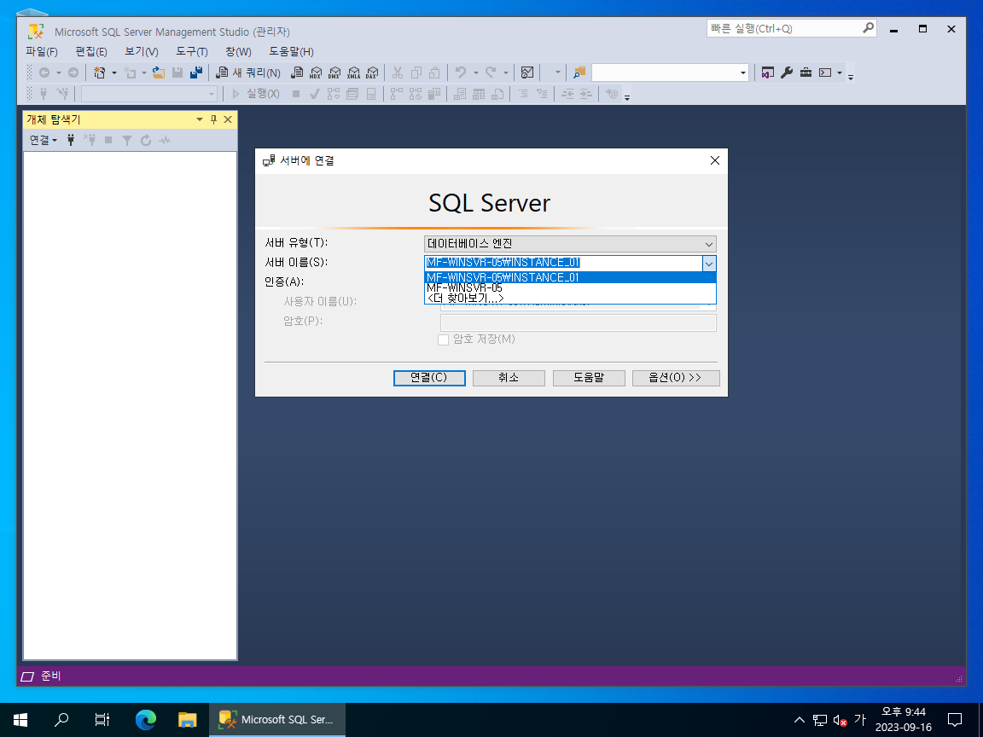Image resolution: width=983 pixels, height=737 pixels.
Task: Click the Parse checkmark icon
Action: click(x=315, y=94)
